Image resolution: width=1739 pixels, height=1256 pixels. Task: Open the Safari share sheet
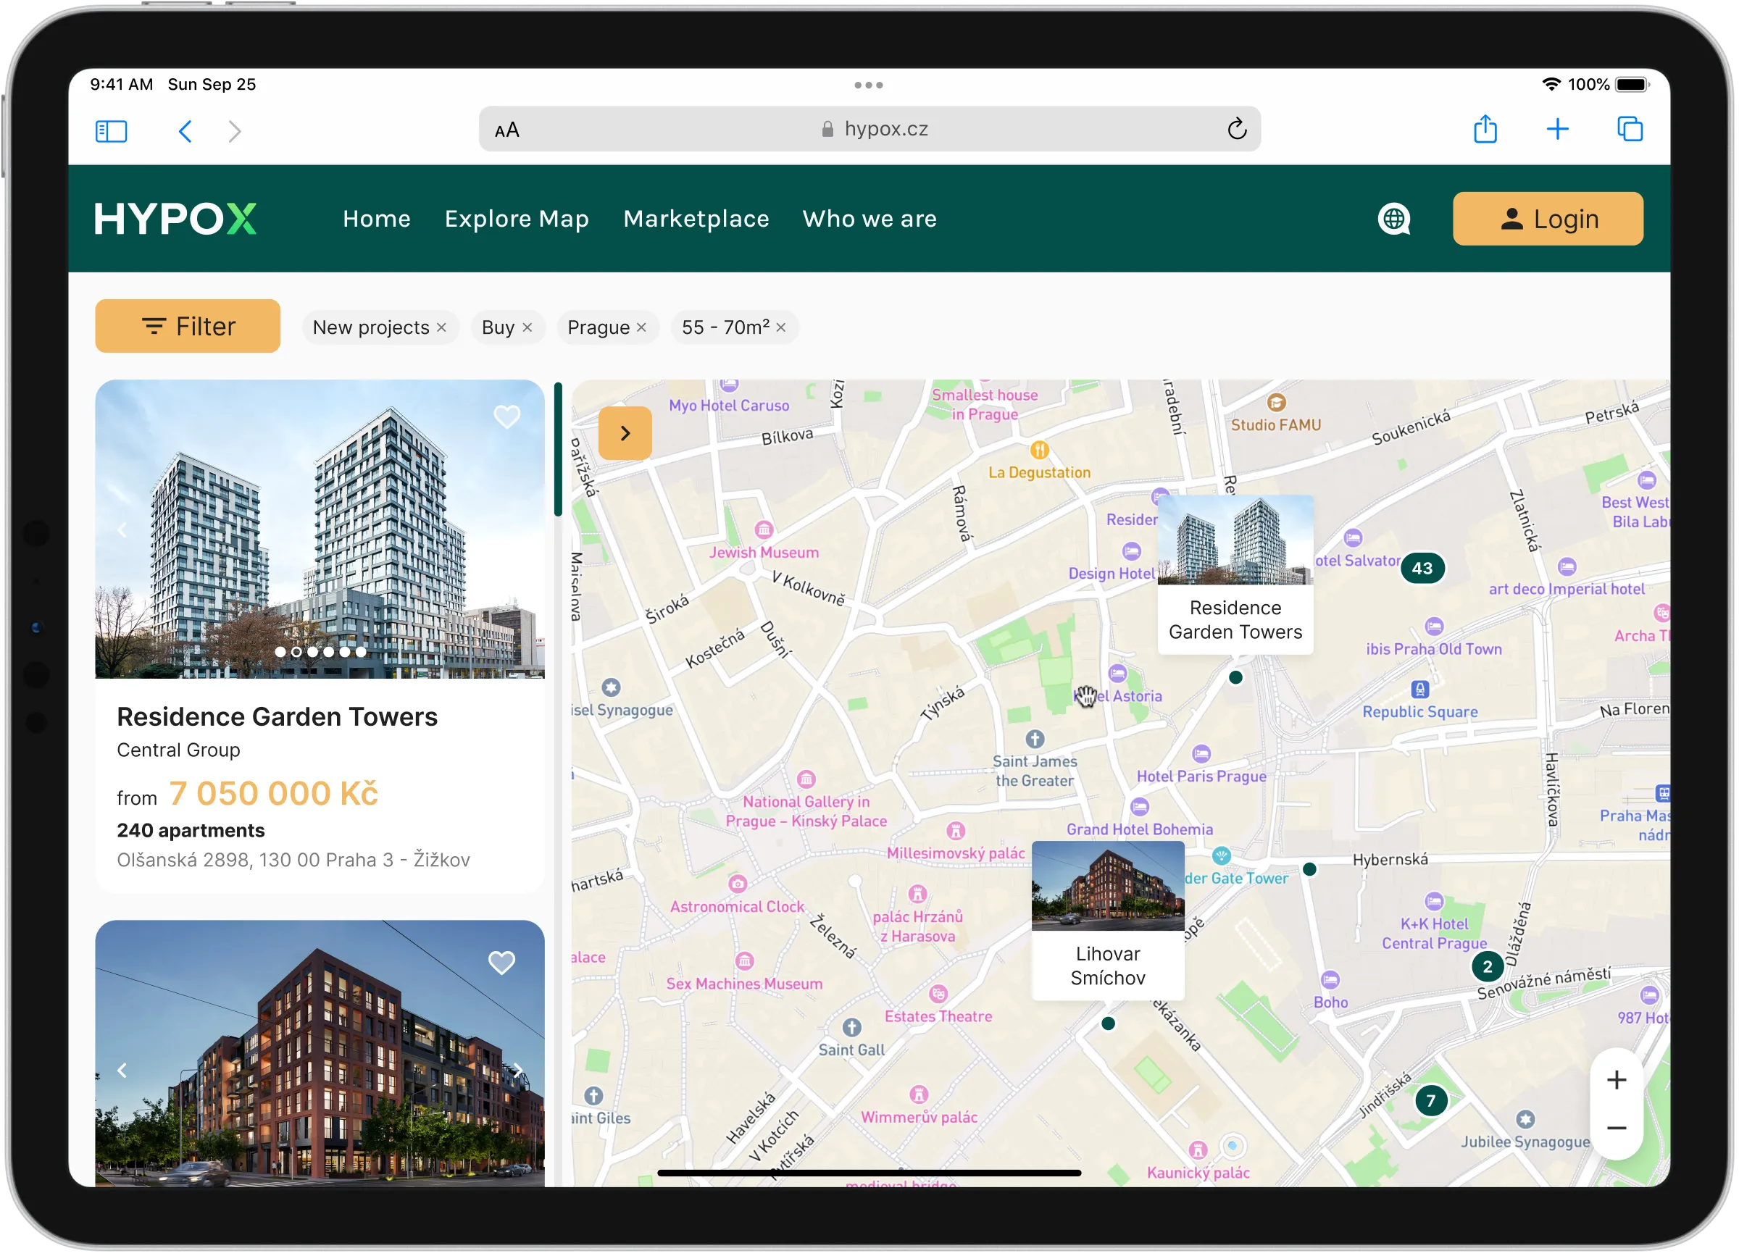(x=1487, y=129)
